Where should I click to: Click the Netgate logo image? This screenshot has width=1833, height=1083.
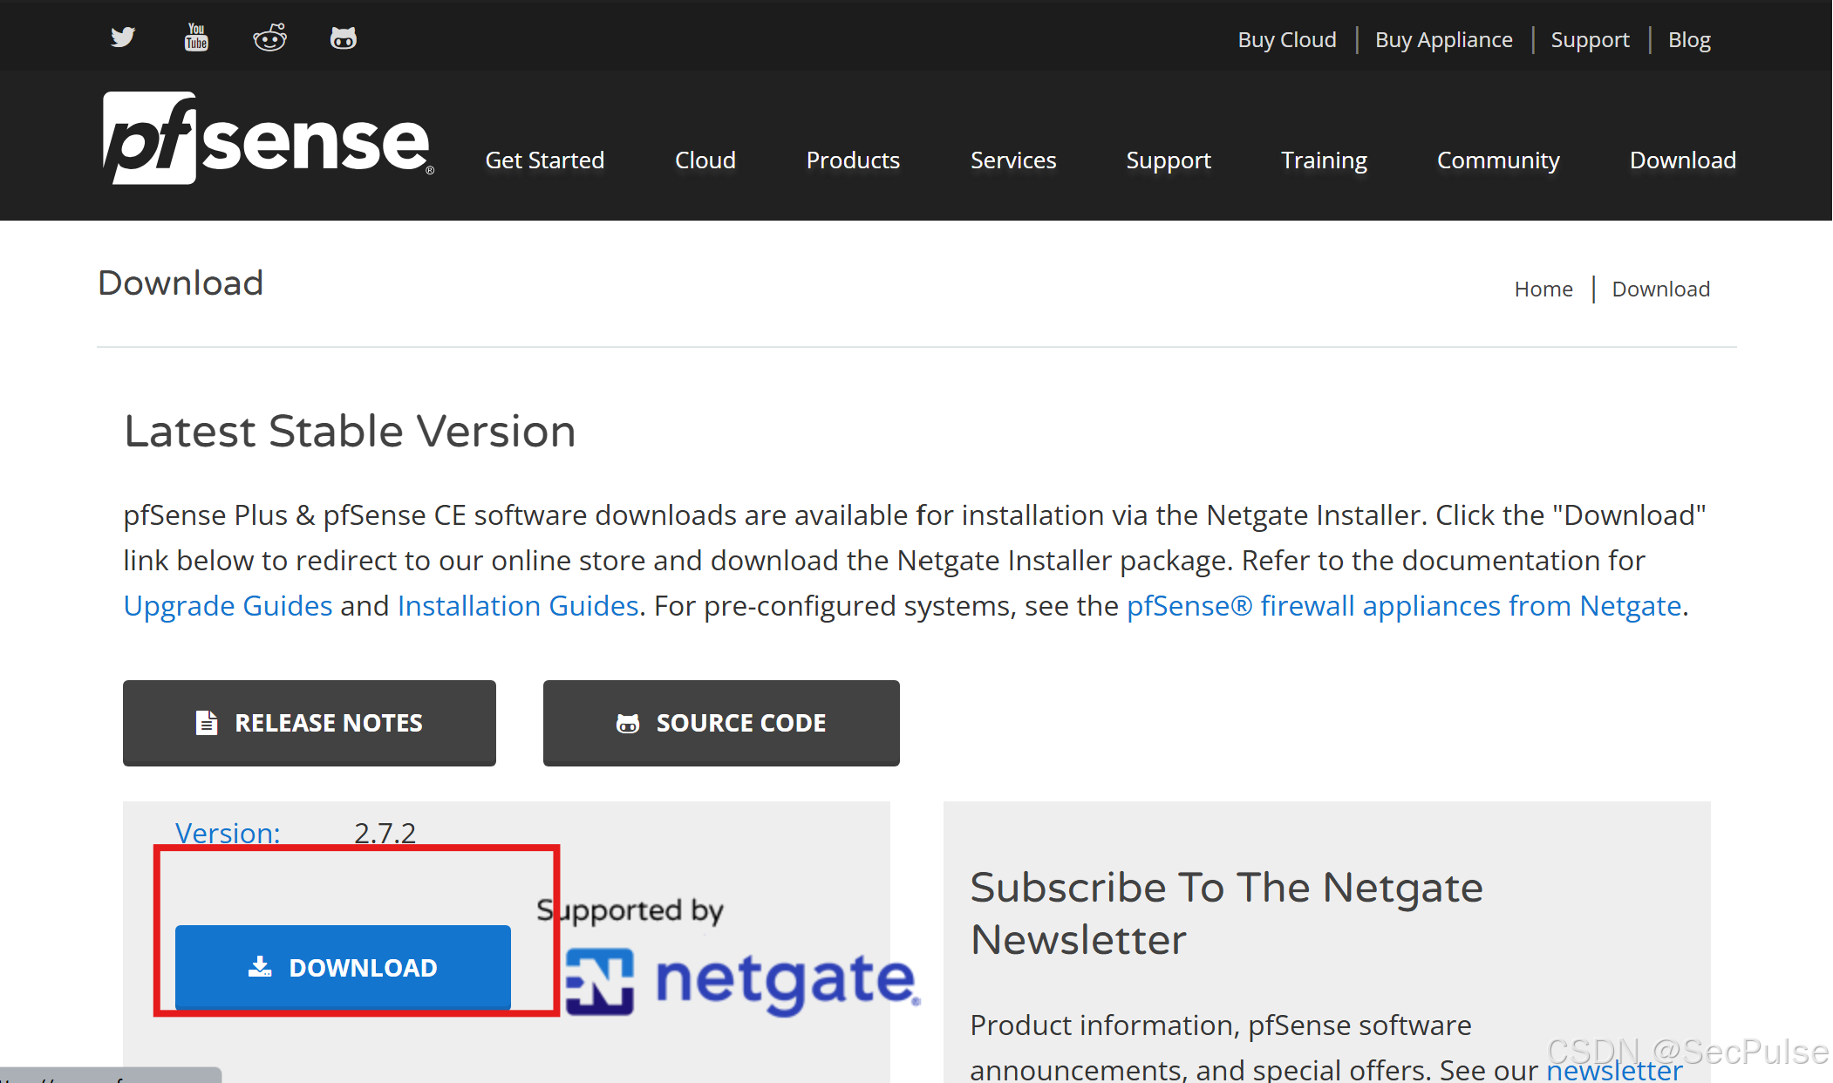coord(742,981)
